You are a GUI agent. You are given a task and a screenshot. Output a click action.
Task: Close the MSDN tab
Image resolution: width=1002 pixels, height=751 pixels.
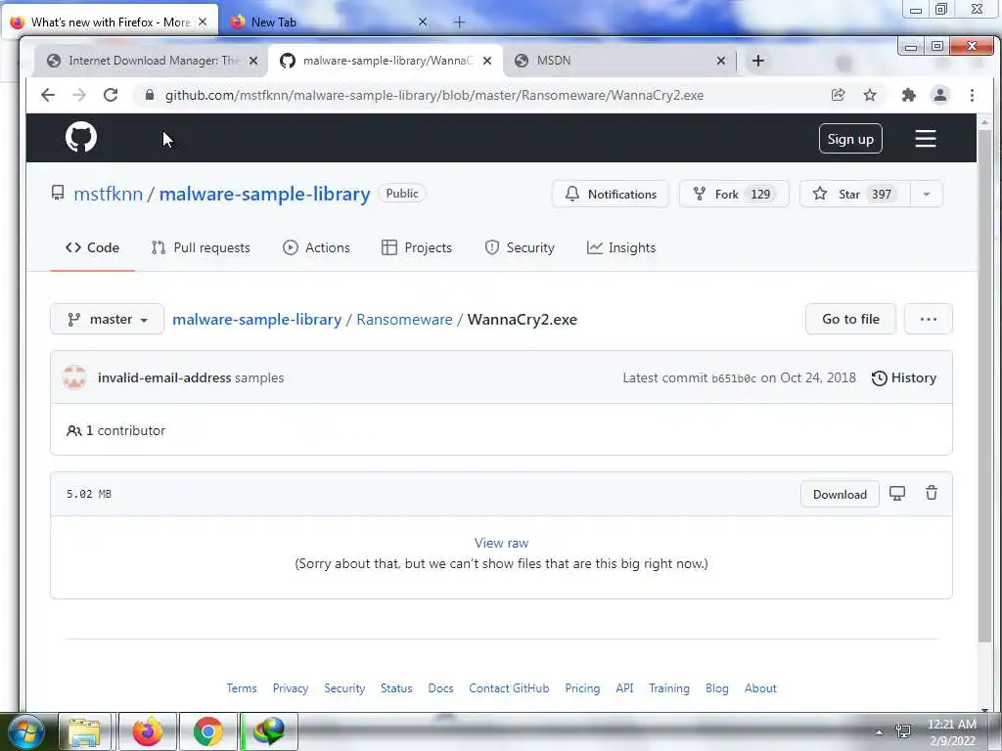coord(721,61)
